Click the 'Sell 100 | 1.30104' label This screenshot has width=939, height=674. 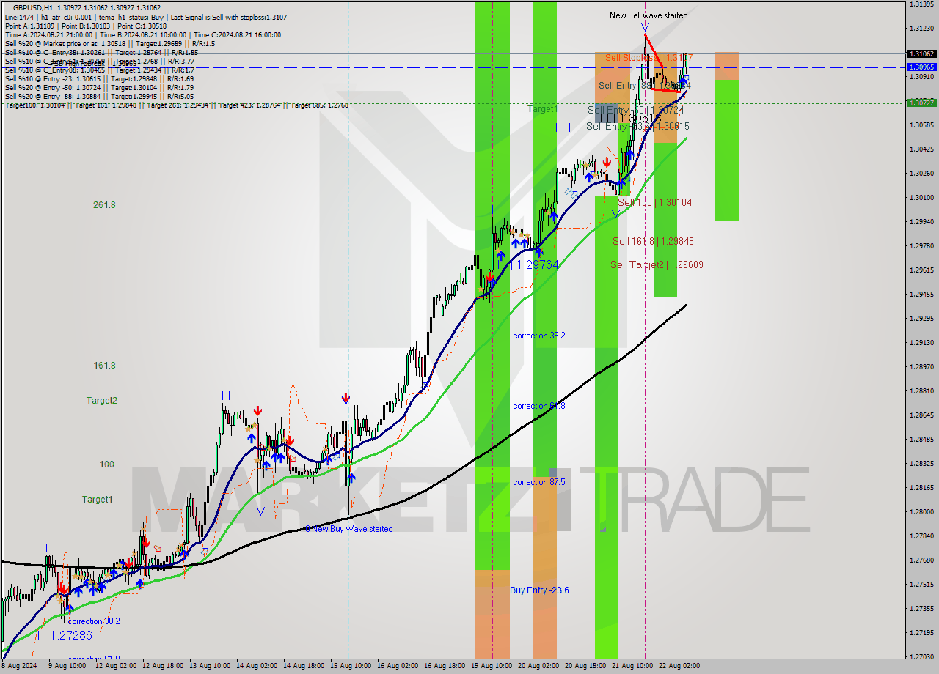(x=654, y=202)
